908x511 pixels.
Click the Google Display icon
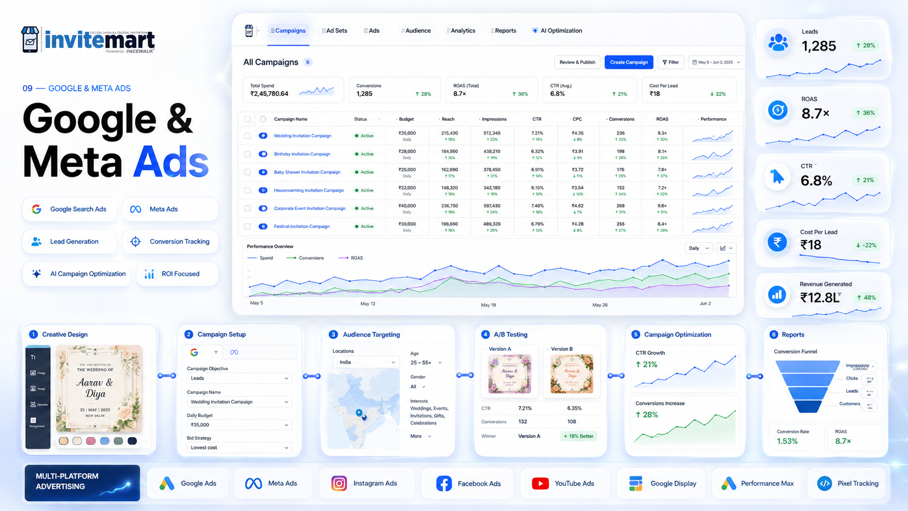pos(636,483)
